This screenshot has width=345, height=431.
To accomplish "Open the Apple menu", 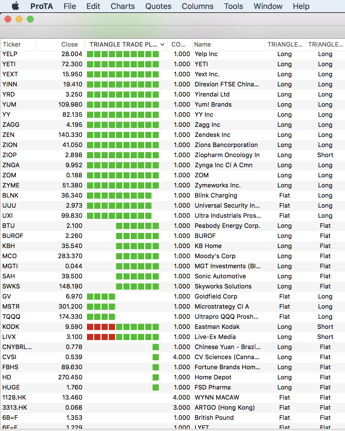I will pyautogui.click(x=15, y=6).
